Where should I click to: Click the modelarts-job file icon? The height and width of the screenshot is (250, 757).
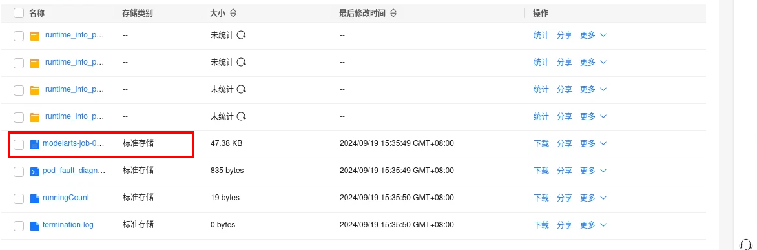tap(34, 144)
